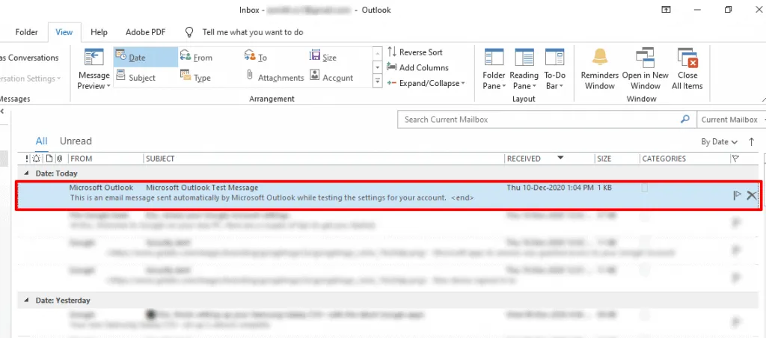Click the lightbulb Tell me icon
Screen dimensions: 766x338
tap(189, 32)
